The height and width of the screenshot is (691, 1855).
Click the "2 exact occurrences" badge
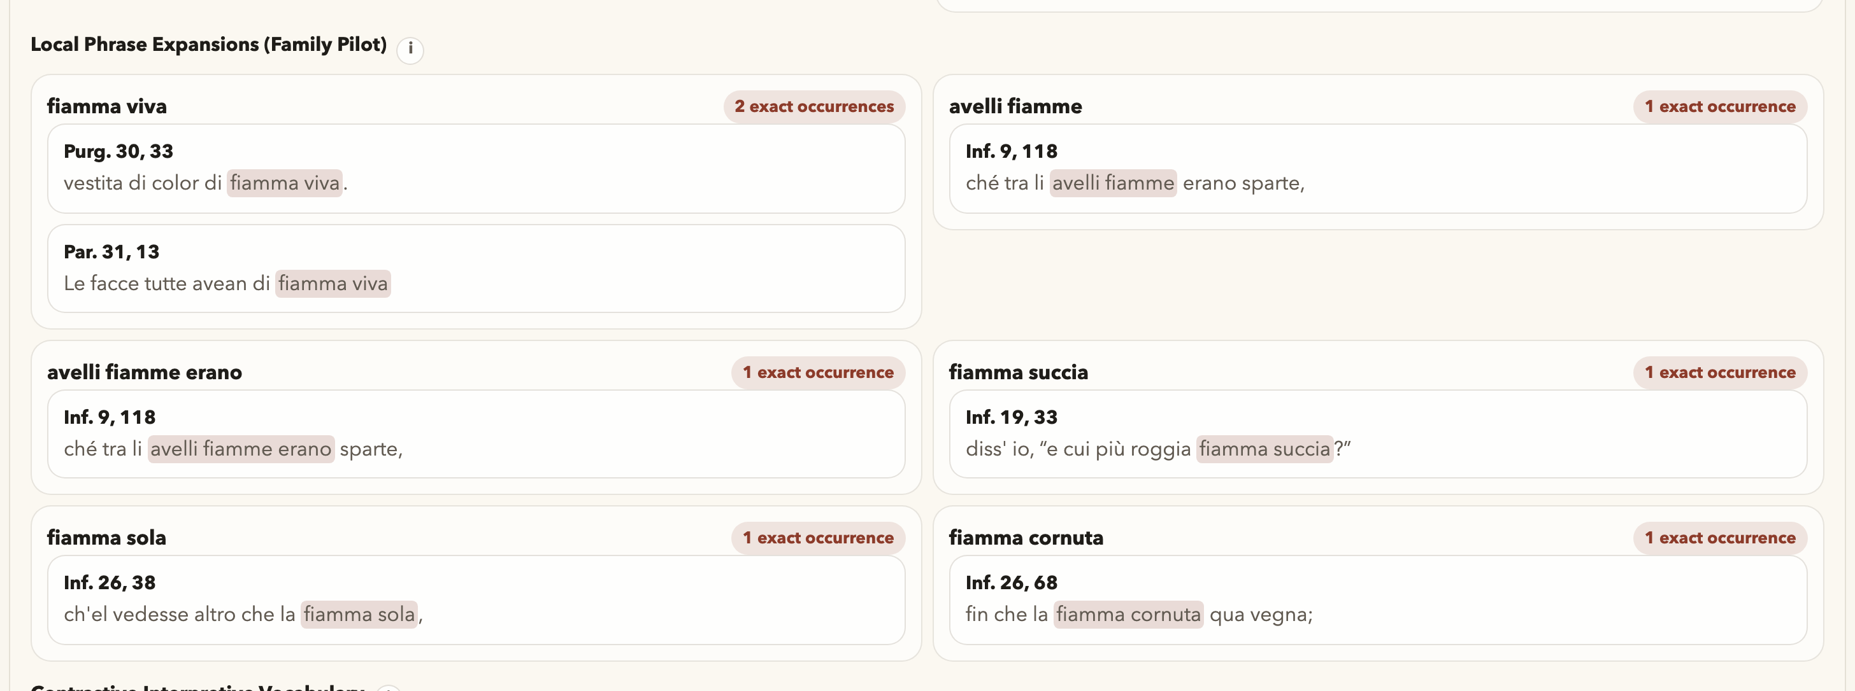(x=813, y=106)
